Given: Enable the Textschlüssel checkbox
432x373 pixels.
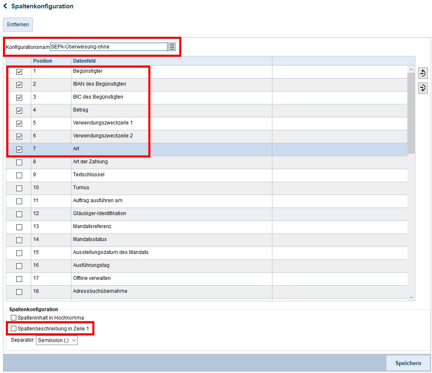Looking at the screenshot, I should point(19,175).
